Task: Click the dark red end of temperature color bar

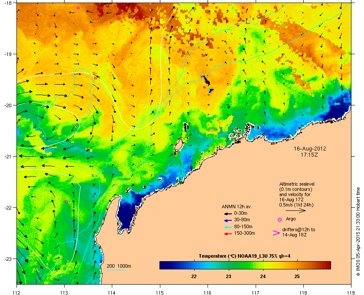Action: pos(328,265)
